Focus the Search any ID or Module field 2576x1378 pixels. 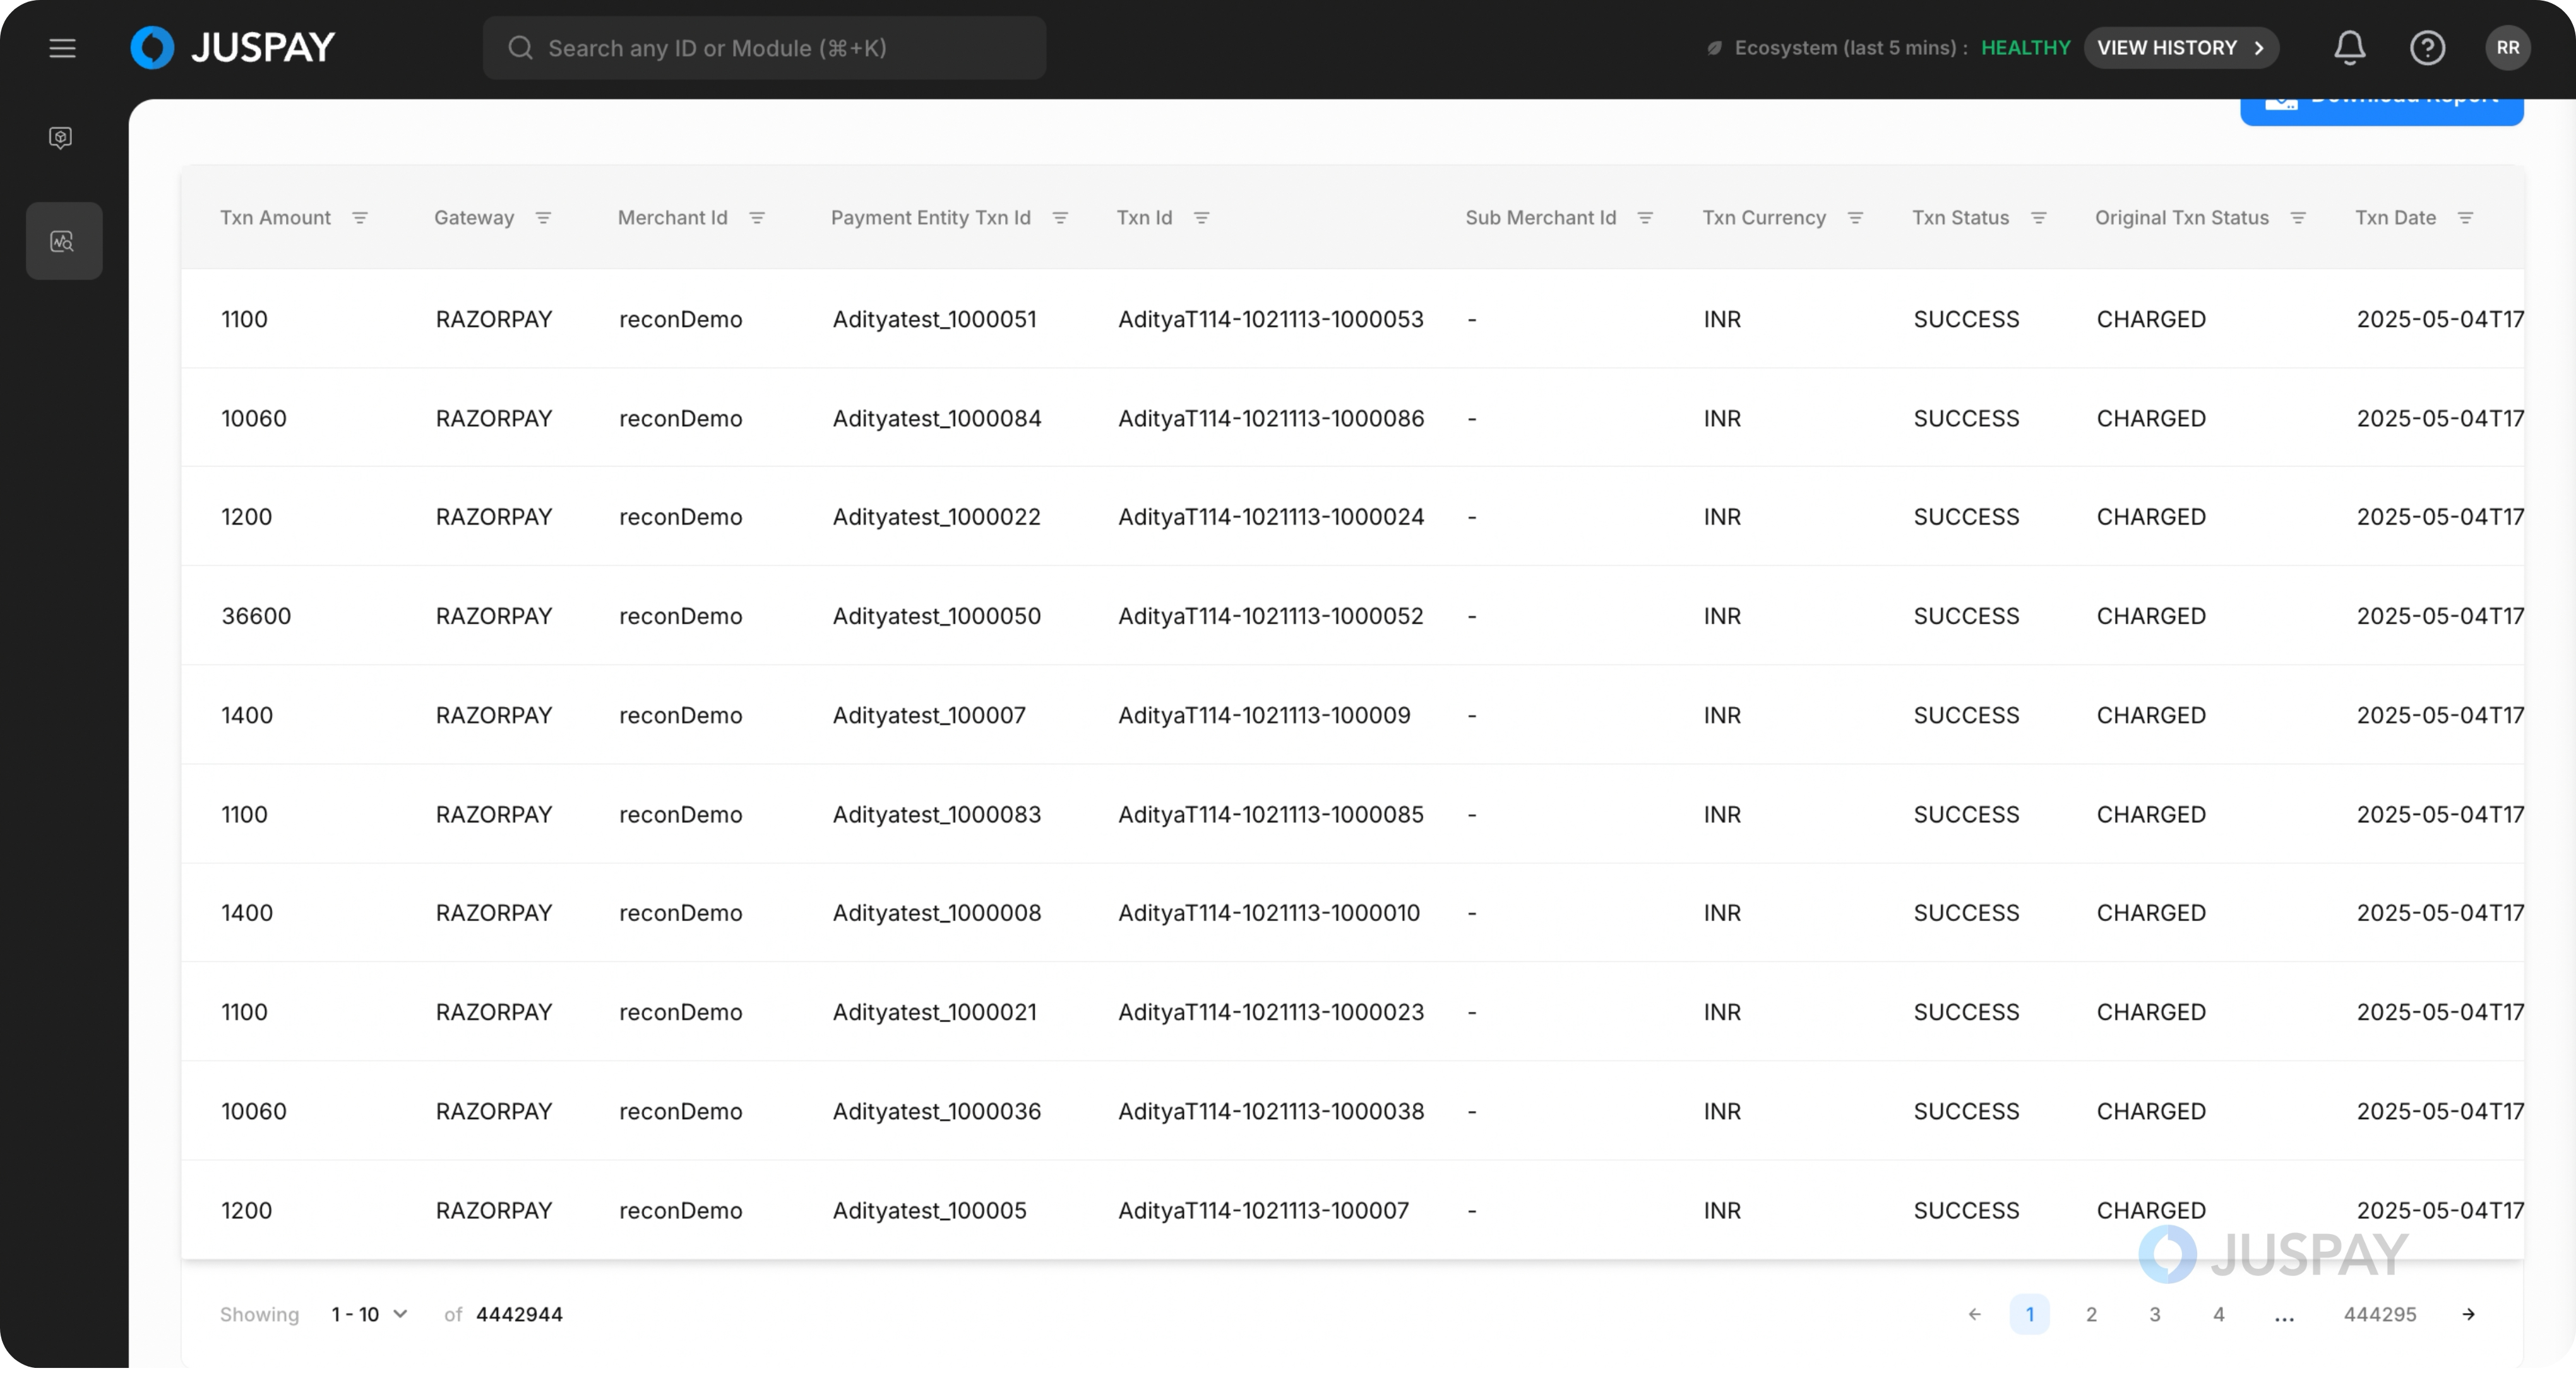click(764, 48)
